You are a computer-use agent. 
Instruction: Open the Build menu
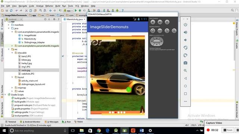[58, 6]
